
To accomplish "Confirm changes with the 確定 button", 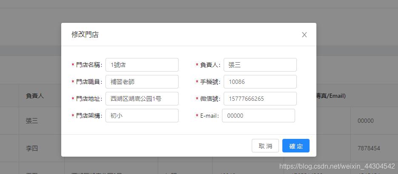I will click(296, 146).
